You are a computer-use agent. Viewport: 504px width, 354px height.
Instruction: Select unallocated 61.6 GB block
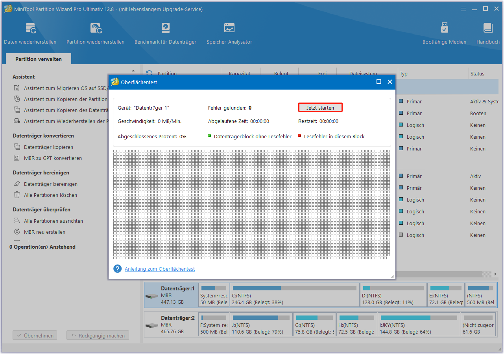point(478,325)
